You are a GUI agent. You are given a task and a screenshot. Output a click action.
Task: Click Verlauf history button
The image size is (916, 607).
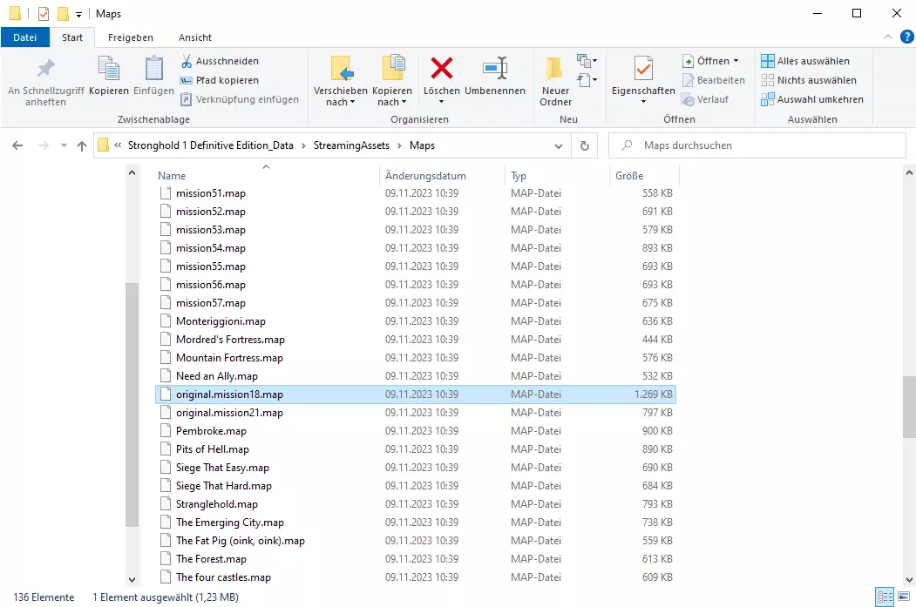705,99
